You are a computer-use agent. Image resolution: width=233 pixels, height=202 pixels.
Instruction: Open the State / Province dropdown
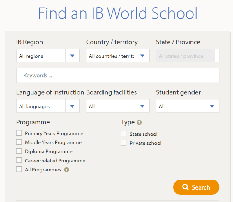pyautogui.click(x=188, y=56)
